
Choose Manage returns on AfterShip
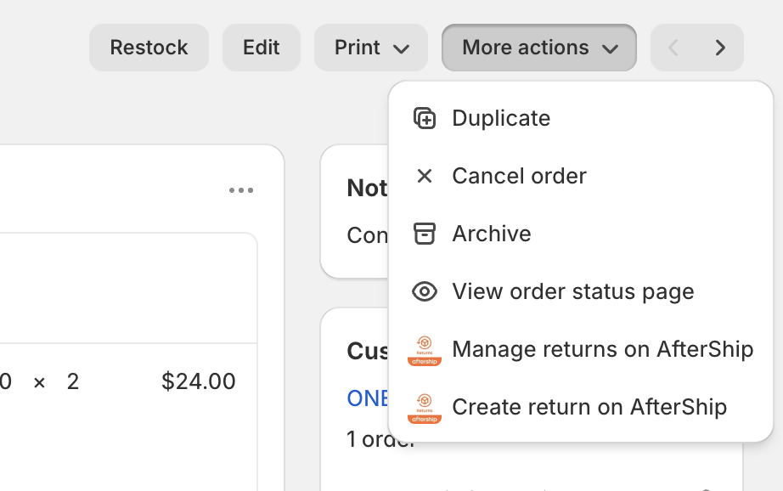click(602, 349)
